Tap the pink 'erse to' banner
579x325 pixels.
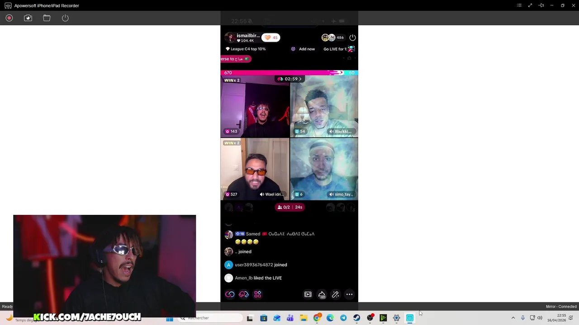tap(236, 59)
